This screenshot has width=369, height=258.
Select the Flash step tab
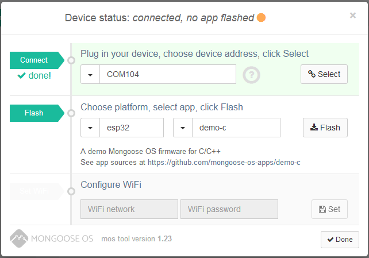[x=34, y=113]
